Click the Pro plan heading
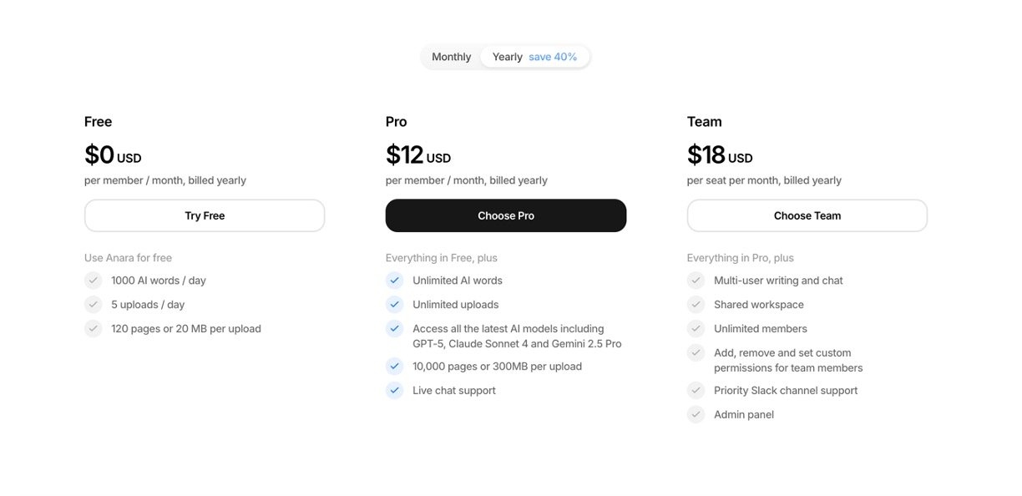This screenshot has width=1022, height=496. tap(396, 122)
